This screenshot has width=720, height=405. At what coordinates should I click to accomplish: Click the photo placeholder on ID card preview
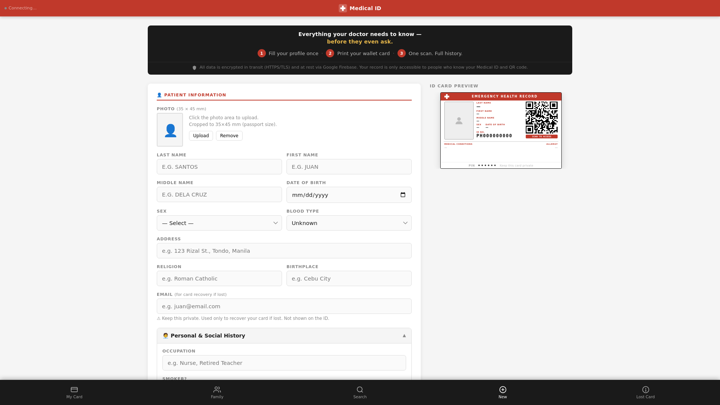click(x=459, y=121)
